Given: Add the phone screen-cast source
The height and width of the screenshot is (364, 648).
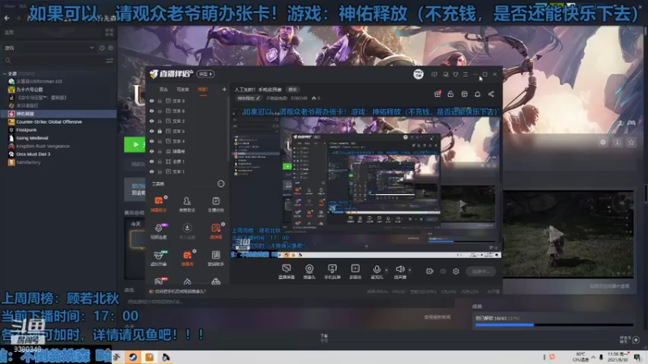Looking at the screenshot, I should tap(332, 272).
